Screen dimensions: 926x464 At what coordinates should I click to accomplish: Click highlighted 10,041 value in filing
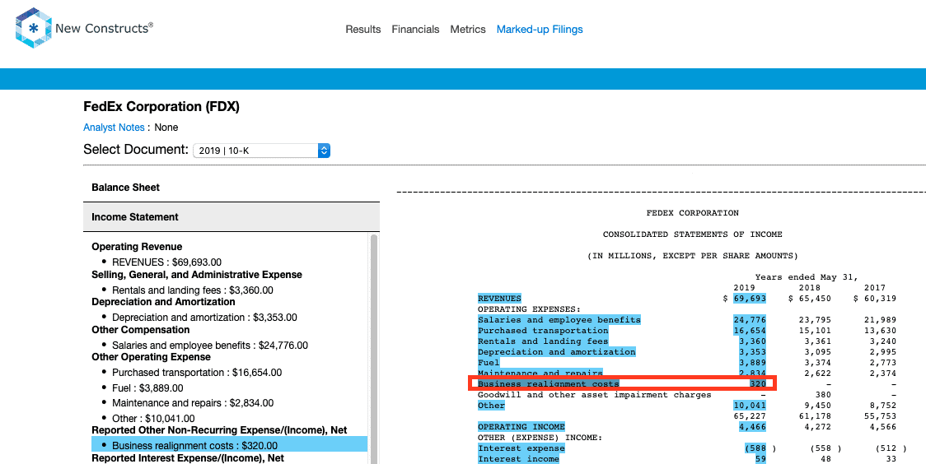(x=750, y=406)
